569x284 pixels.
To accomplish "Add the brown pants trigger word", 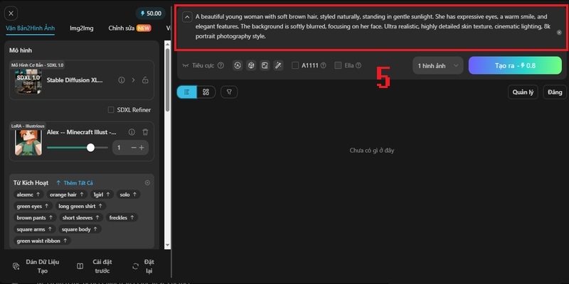I will pos(35,218).
